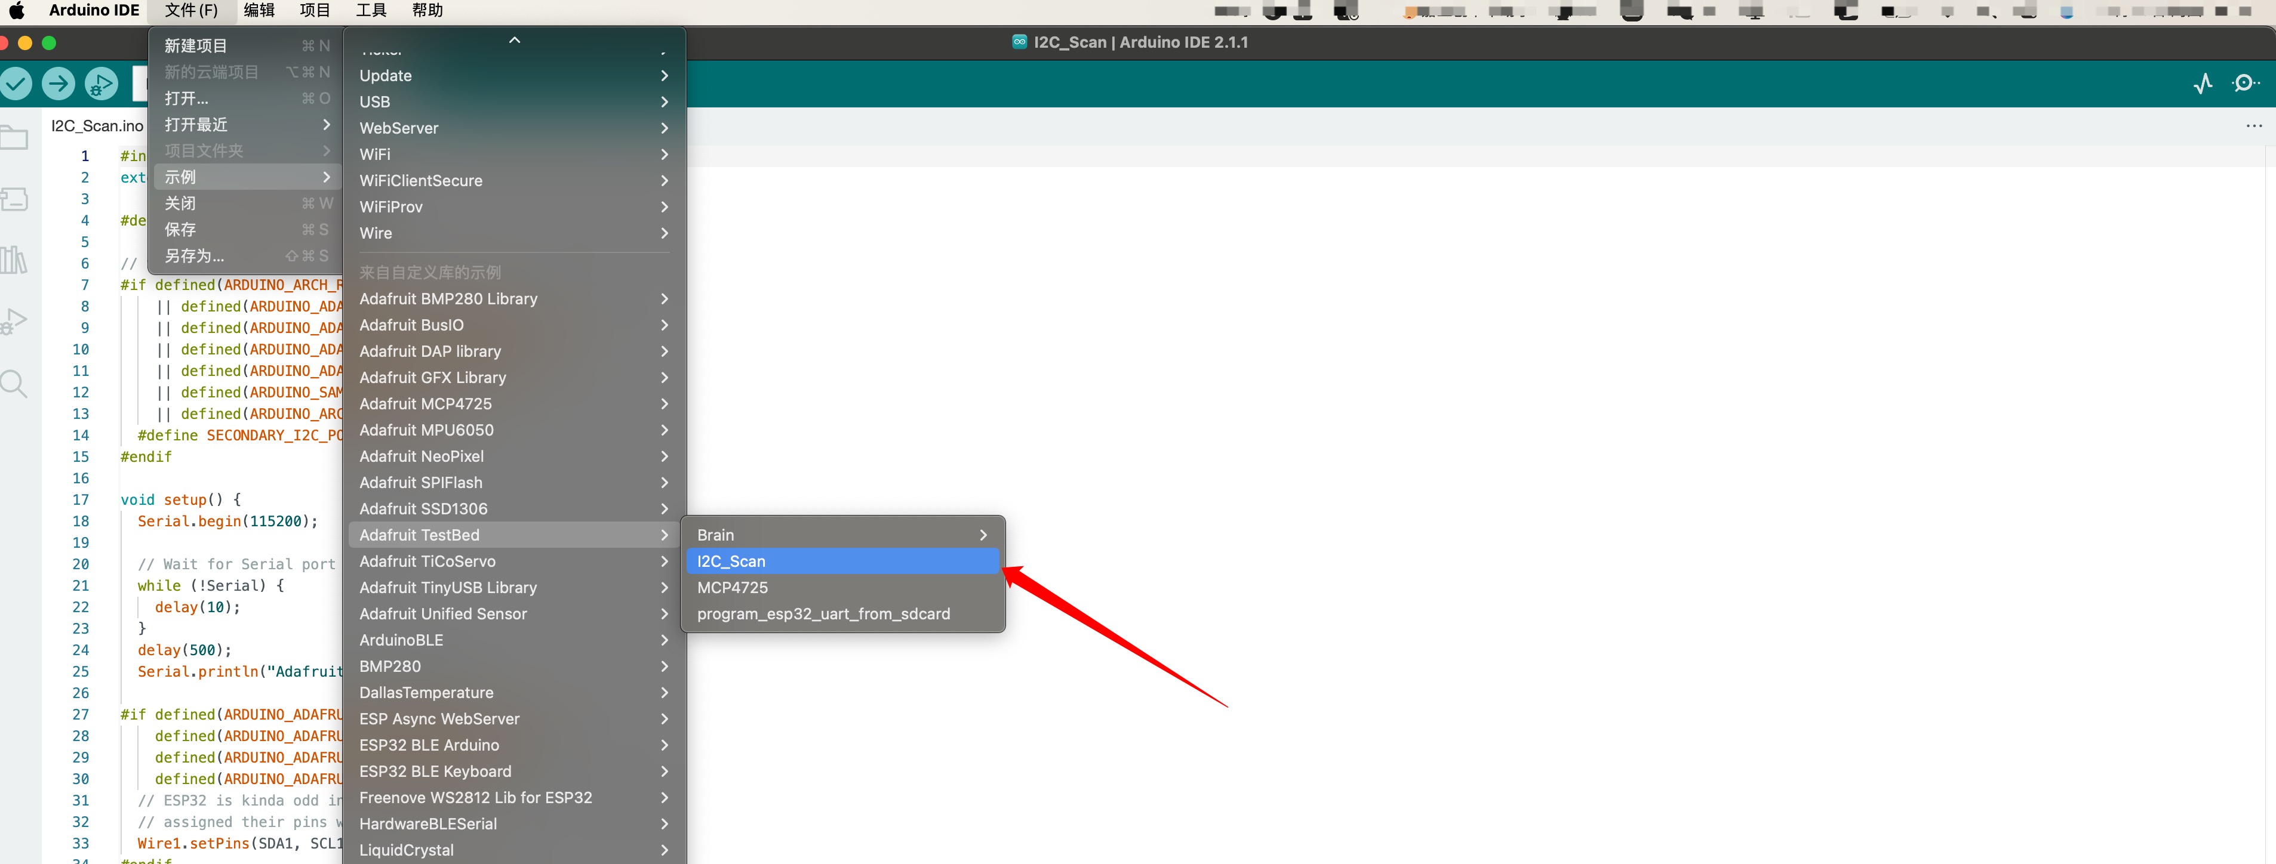
Task: Open the Sketchbook folder sidebar icon
Action: pyautogui.click(x=13, y=138)
